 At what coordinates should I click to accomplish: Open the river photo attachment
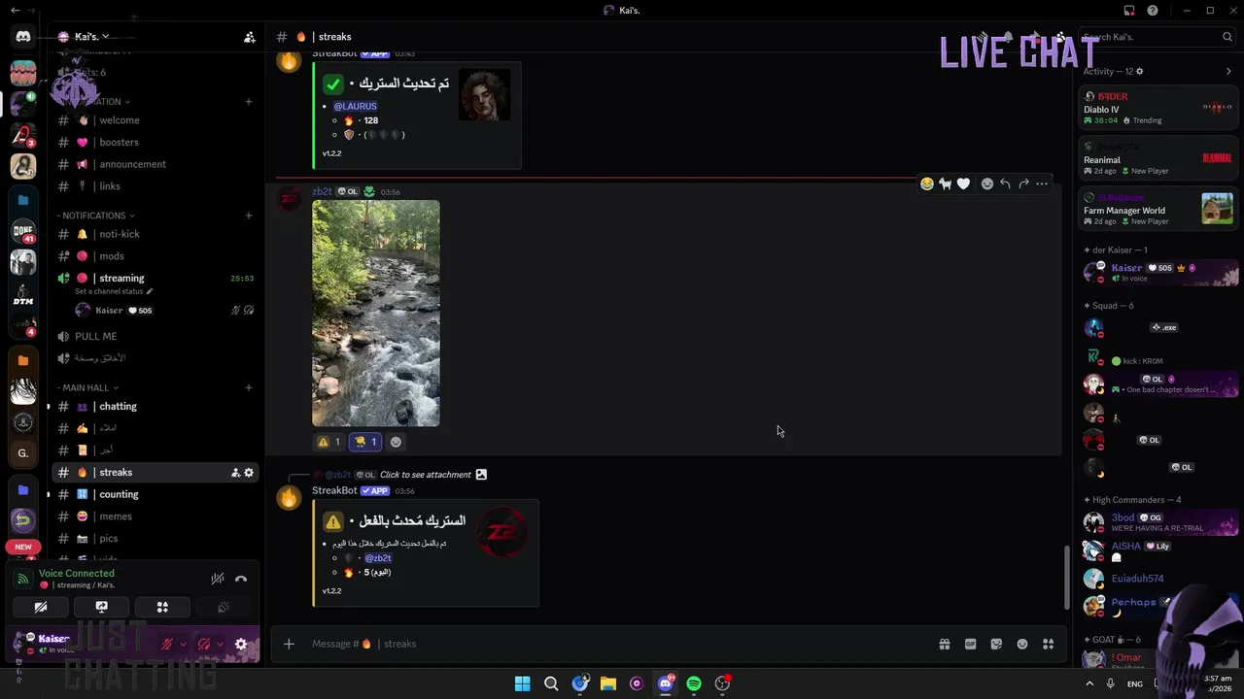coord(376,313)
